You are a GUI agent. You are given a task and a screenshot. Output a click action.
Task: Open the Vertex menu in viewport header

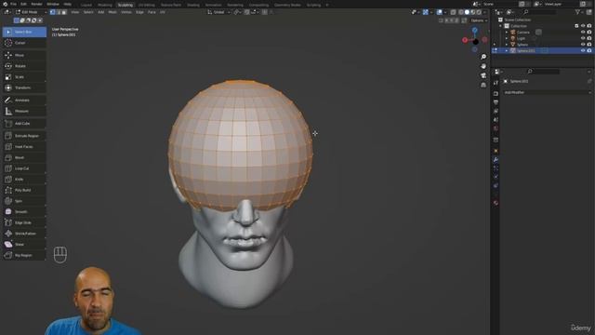[126, 12]
